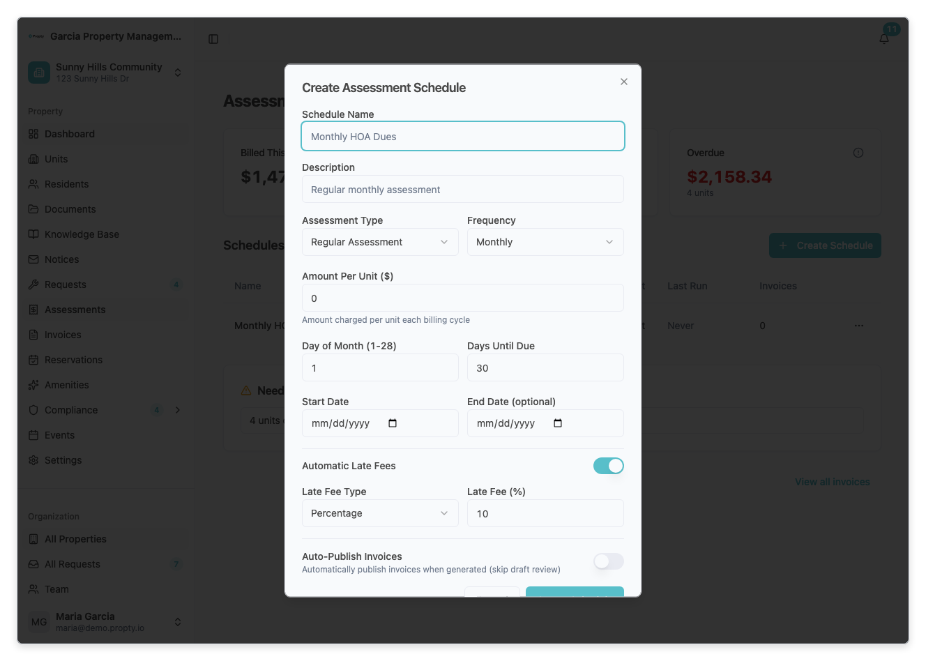Click the Invoices document icon

click(x=33, y=335)
